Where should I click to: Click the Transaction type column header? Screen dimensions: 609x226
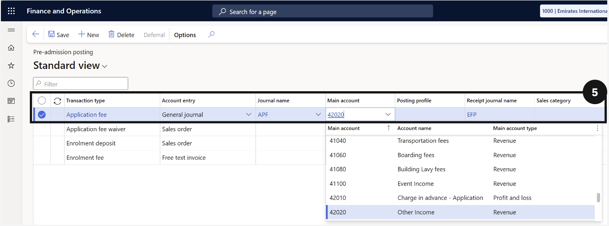(112, 101)
